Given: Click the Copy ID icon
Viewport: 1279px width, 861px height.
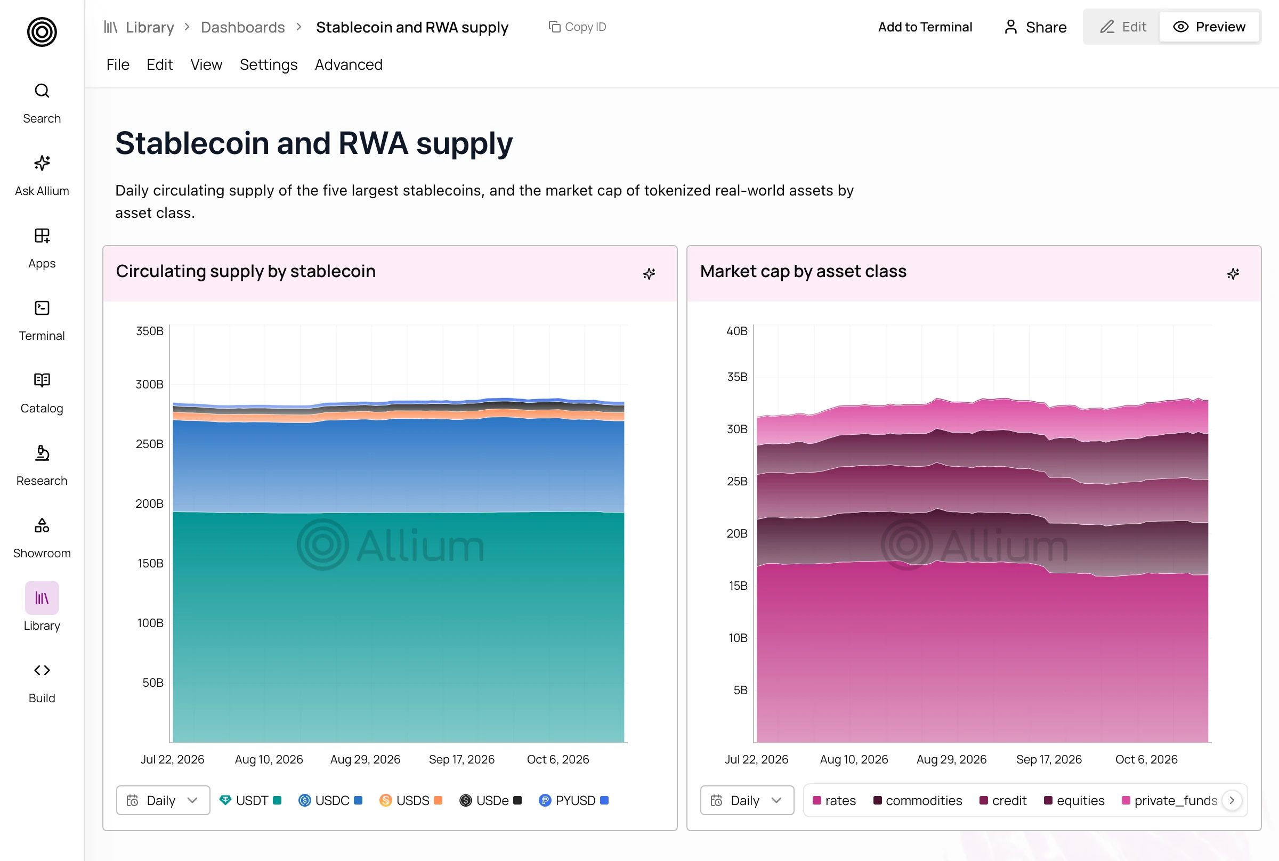Looking at the screenshot, I should pyautogui.click(x=554, y=26).
